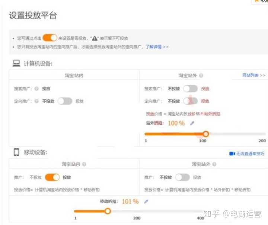
Task: Click the sample orange toggle in the instructions
Action: point(50,38)
